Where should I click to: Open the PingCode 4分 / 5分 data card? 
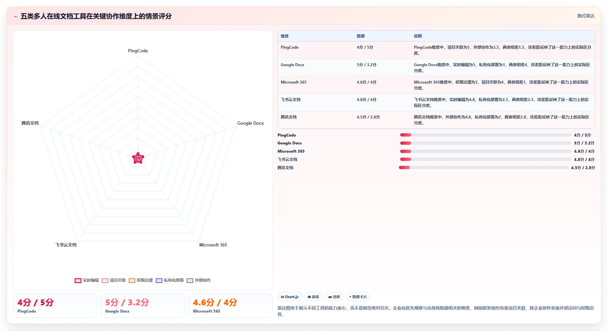tap(55, 306)
